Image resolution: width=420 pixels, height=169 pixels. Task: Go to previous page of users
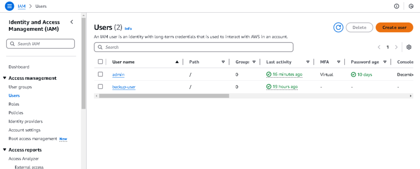point(379,47)
